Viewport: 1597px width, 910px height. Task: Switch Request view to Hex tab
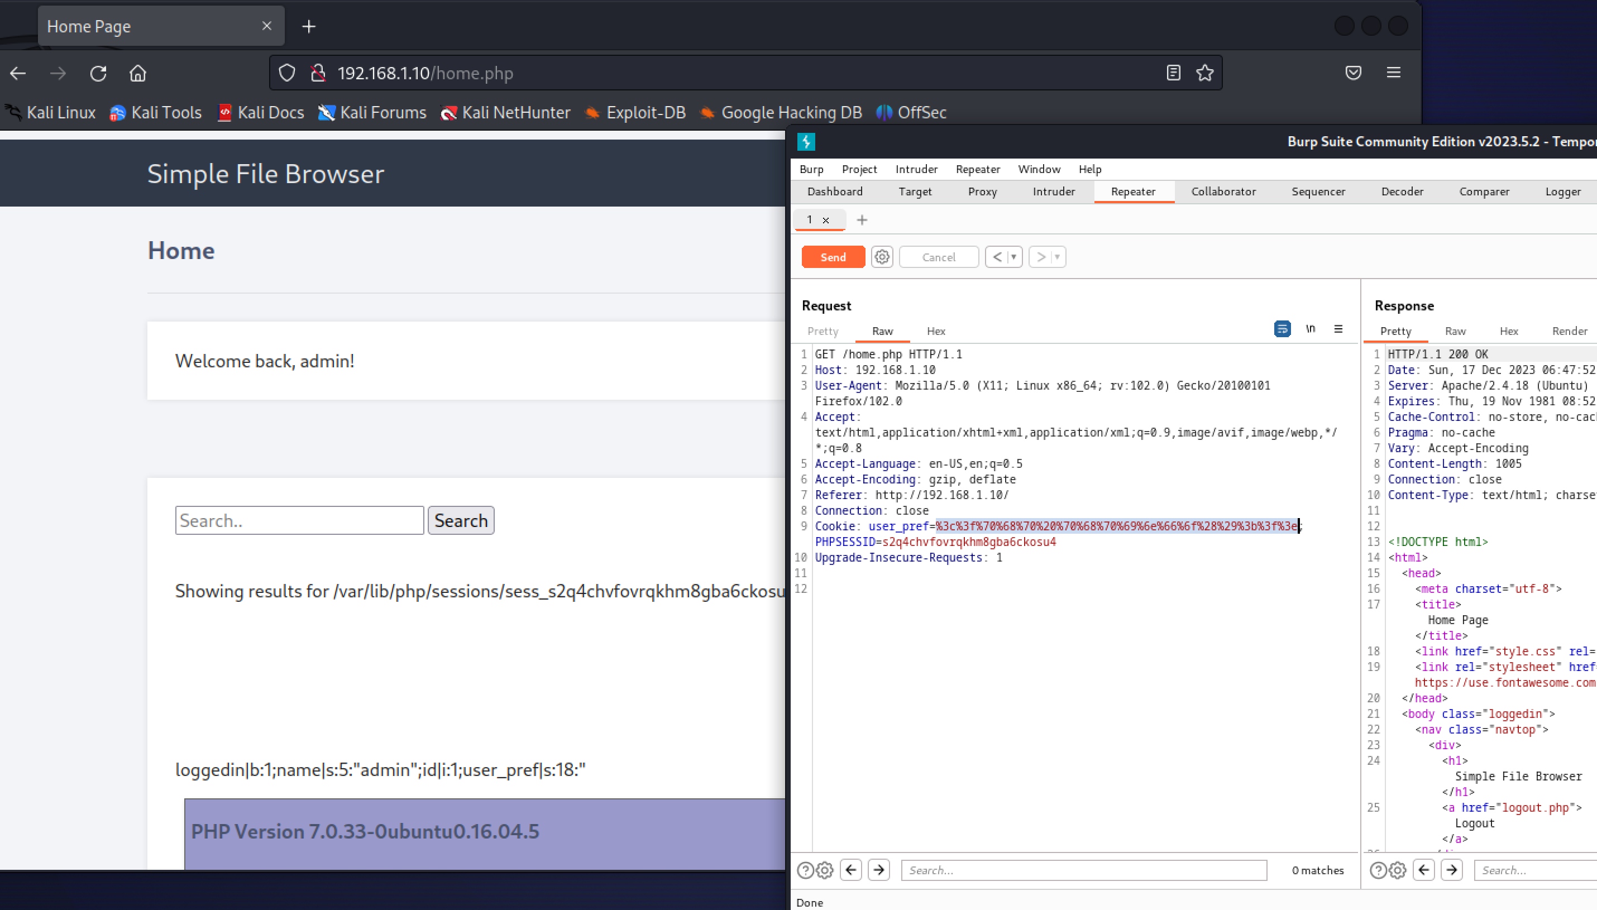tap(935, 331)
